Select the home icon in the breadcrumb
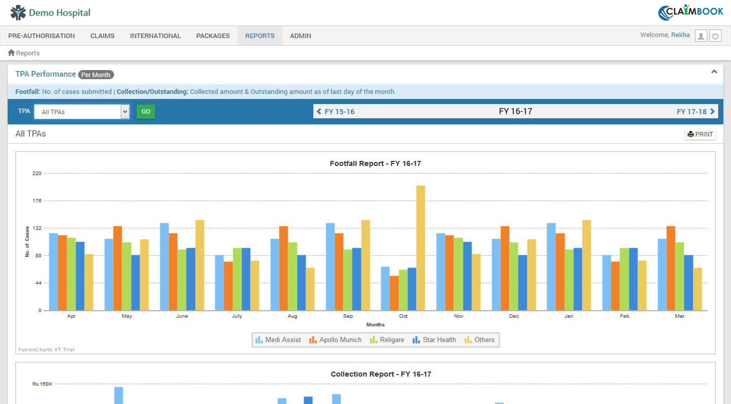 (10, 52)
